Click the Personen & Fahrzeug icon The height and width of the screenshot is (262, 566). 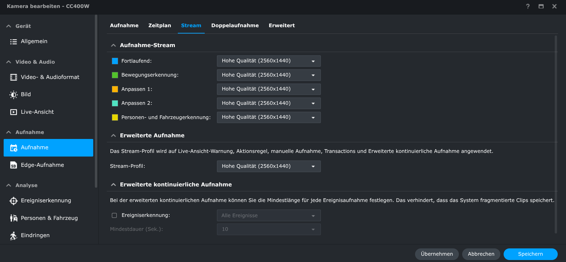[13, 218]
